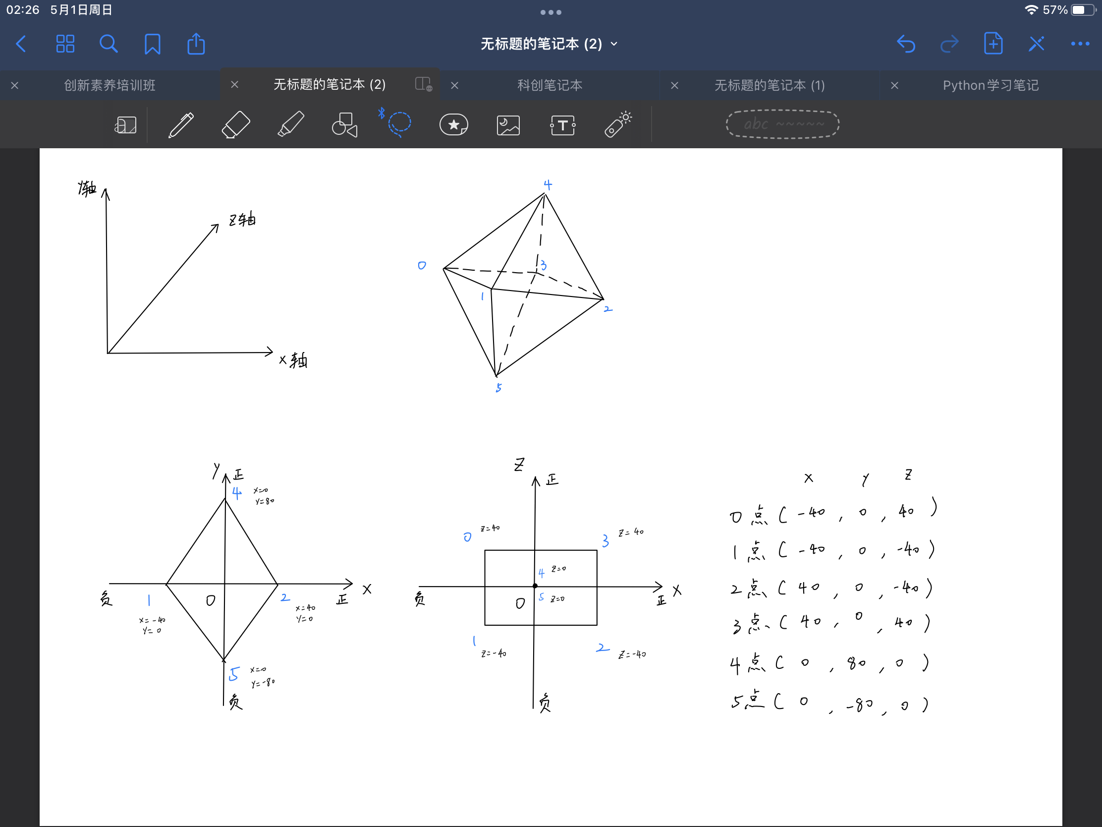Open the Shapes tool
Viewport: 1102px width, 827px height.
pyautogui.click(x=345, y=124)
